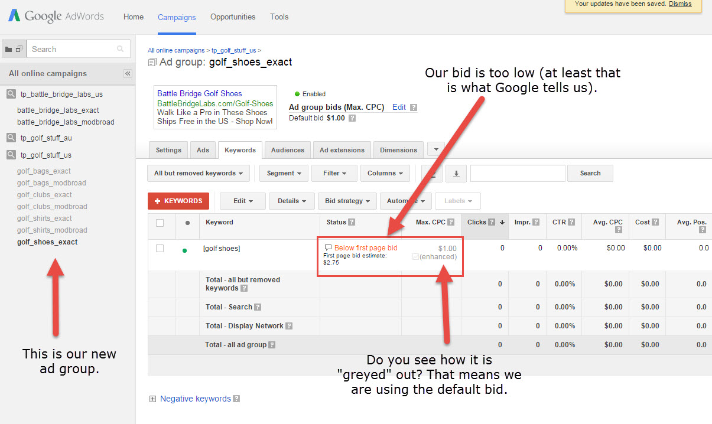
Task: Open the Segment dropdown
Action: (x=284, y=174)
